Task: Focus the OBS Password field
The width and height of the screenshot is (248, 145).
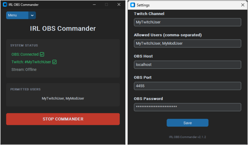Action: [x=187, y=107]
